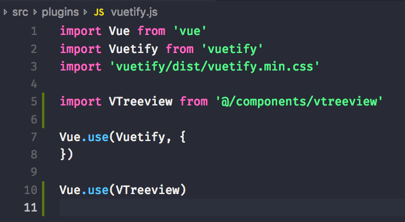The width and height of the screenshot is (405, 222).
Task: Select line number 10 in gutter
Action: (31, 190)
